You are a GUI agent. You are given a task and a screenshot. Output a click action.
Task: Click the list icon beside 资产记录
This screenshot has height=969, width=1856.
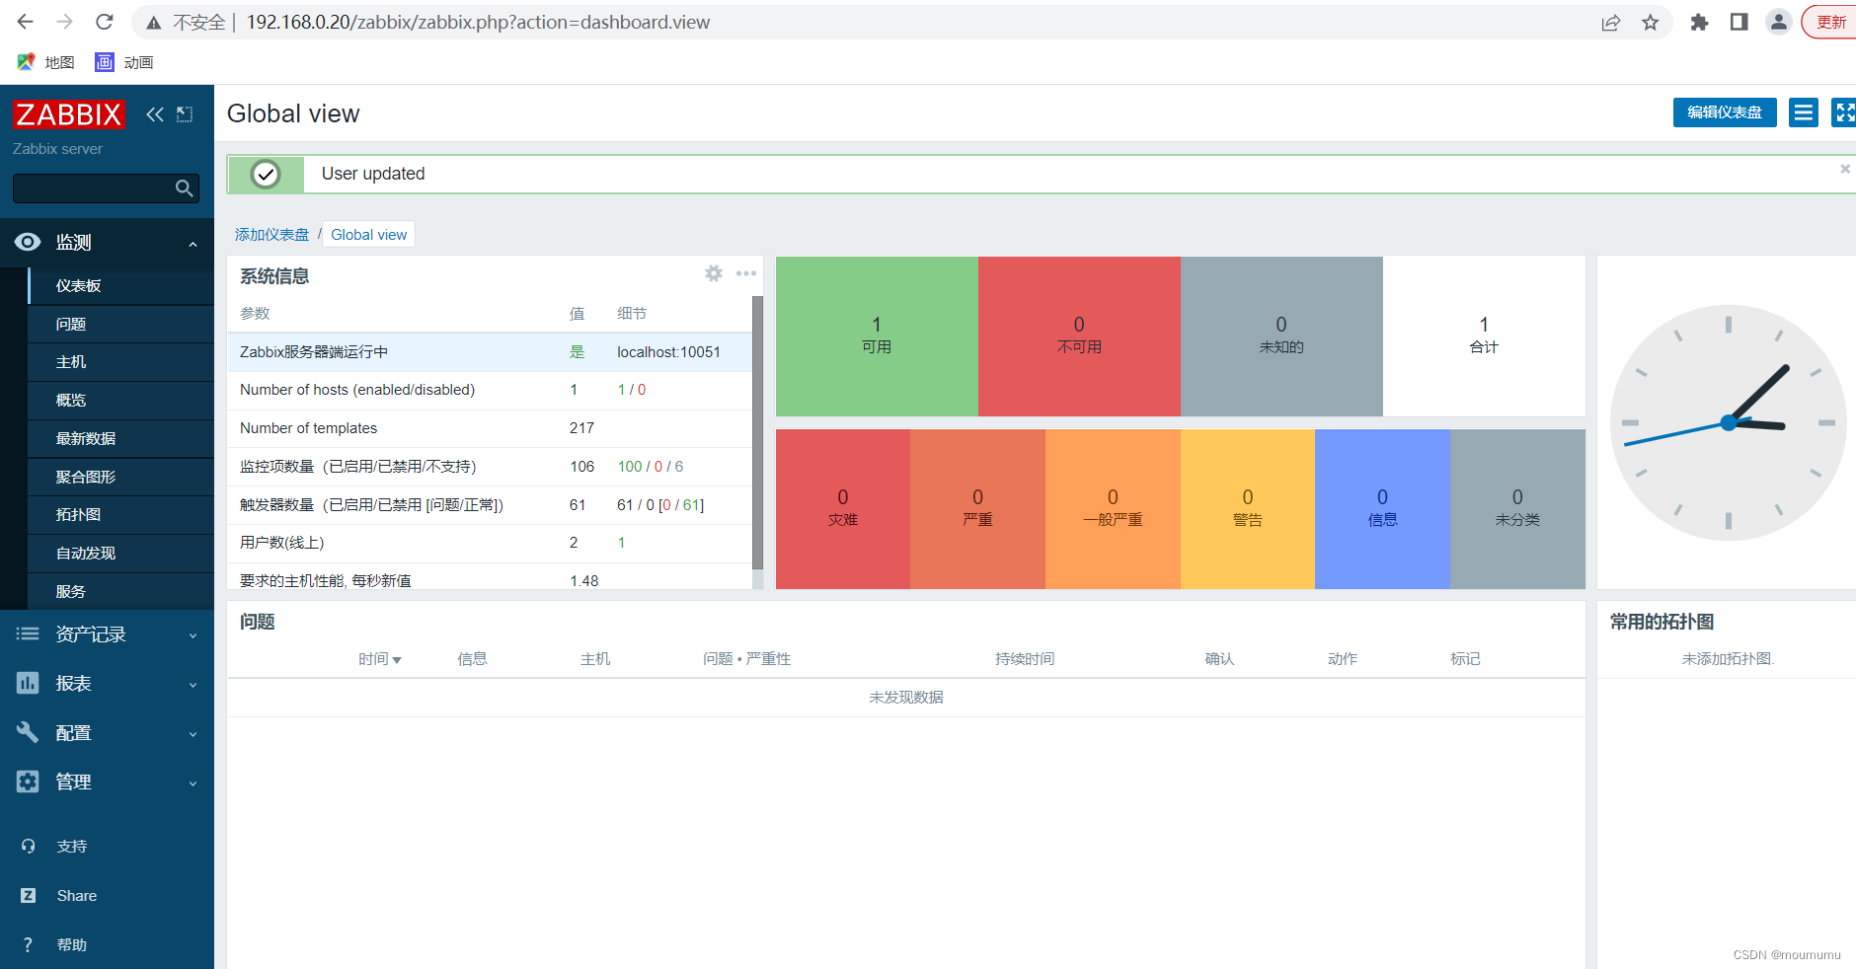point(28,634)
